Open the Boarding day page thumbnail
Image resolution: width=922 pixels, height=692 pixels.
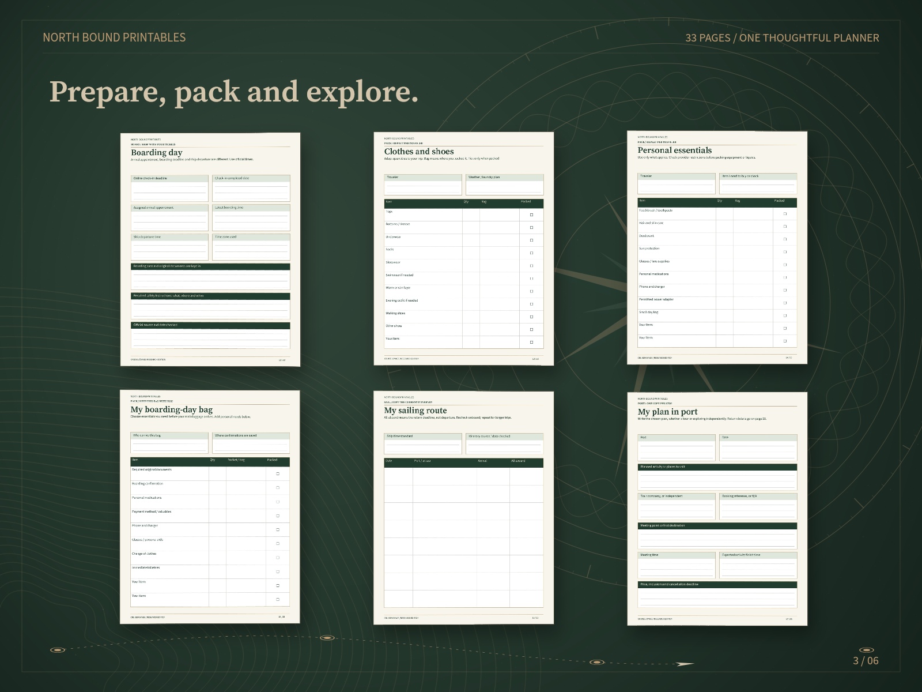tap(210, 249)
